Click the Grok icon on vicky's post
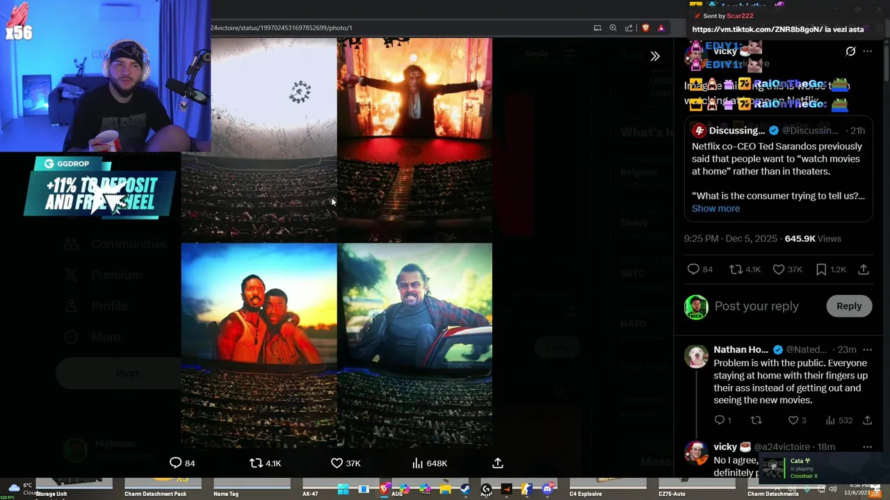This screenshot has width=890, height=500. point(850,51)
